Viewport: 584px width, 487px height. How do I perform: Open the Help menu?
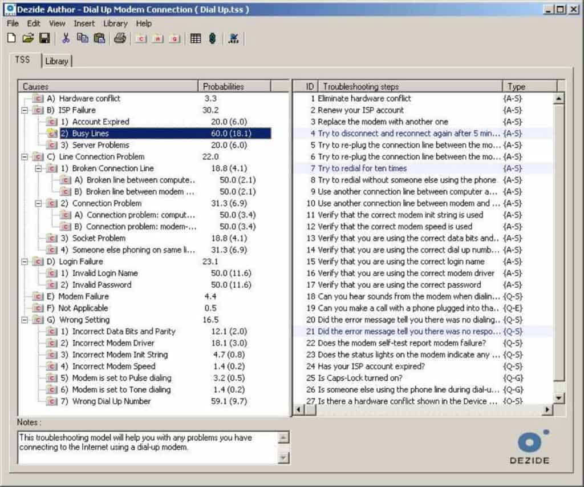point(144,23)
